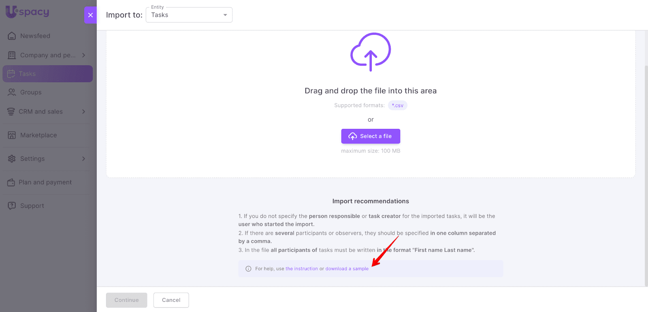Expand Company and people submenu

[x=84, y=55]
